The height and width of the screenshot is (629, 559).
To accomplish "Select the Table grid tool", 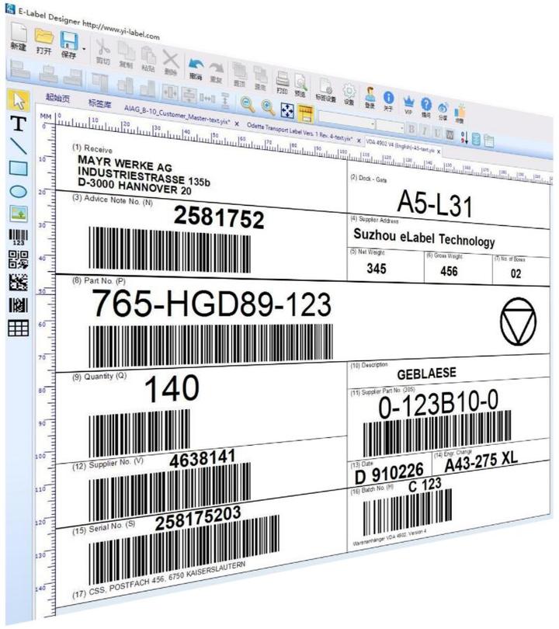I will tap(19, 328).
